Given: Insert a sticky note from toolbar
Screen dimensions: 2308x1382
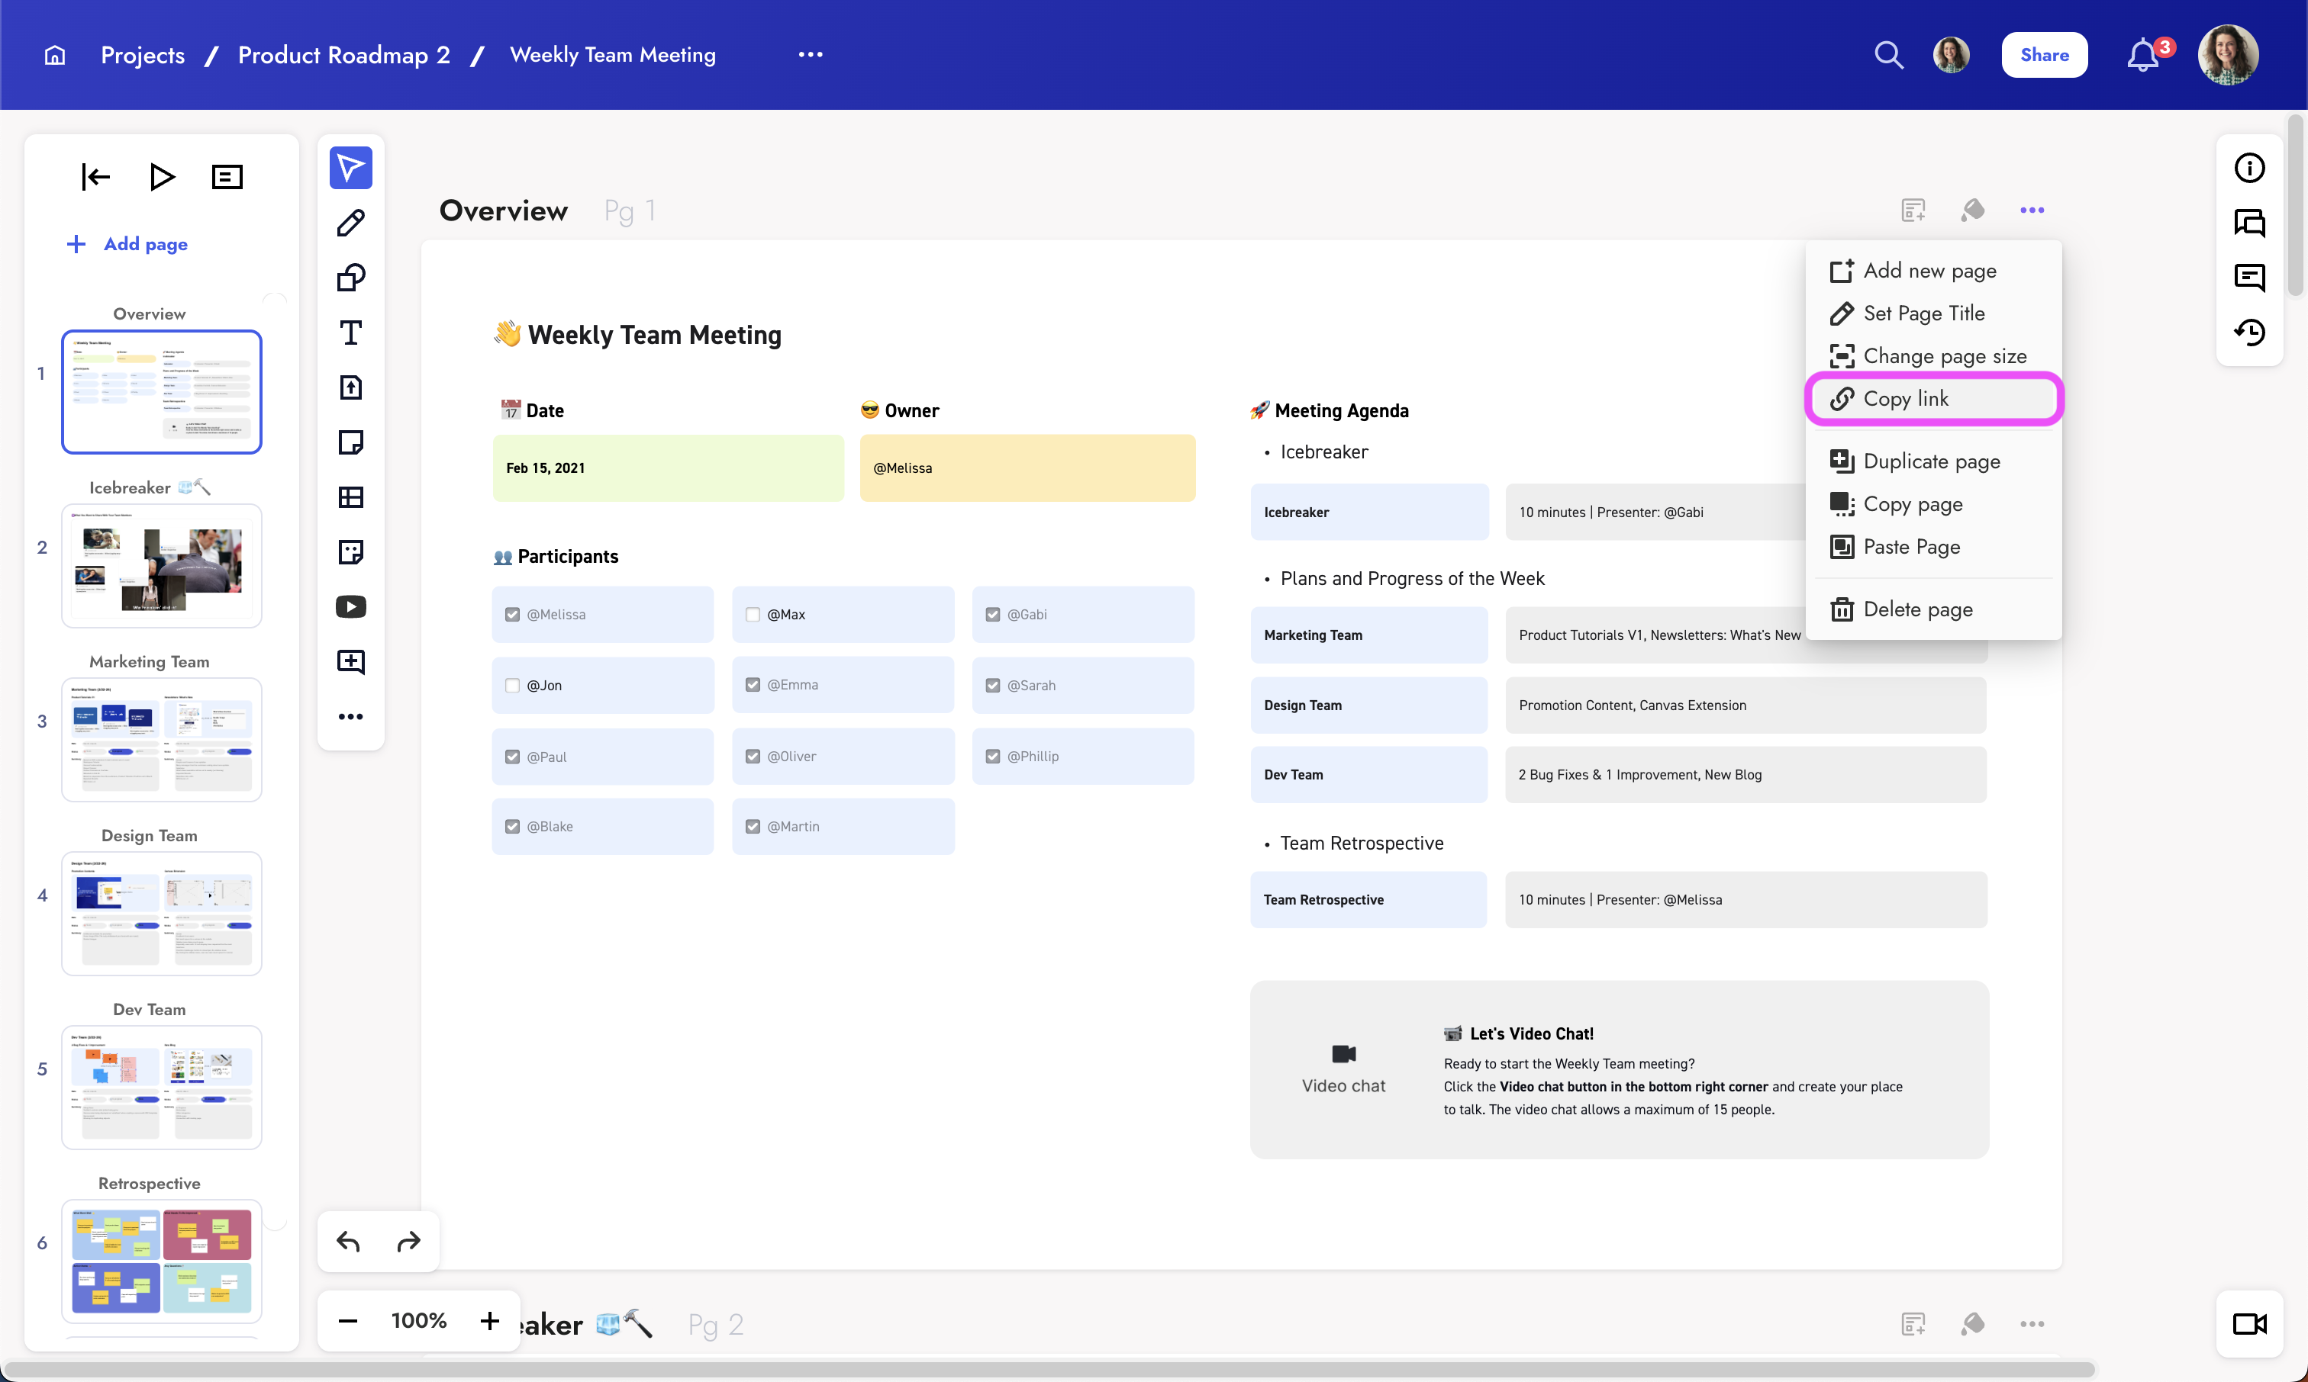Looking at the screenshot, I should [350, 442].
